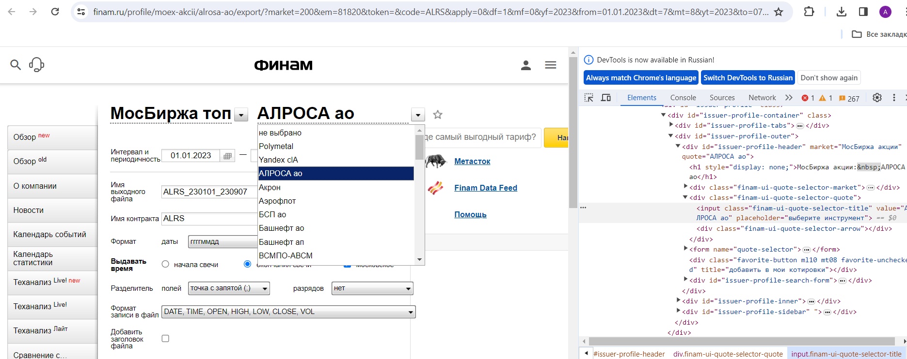907x359 pixels.
Task: Open 'Новости' in the sidebar menu
Action: [52, 210]
